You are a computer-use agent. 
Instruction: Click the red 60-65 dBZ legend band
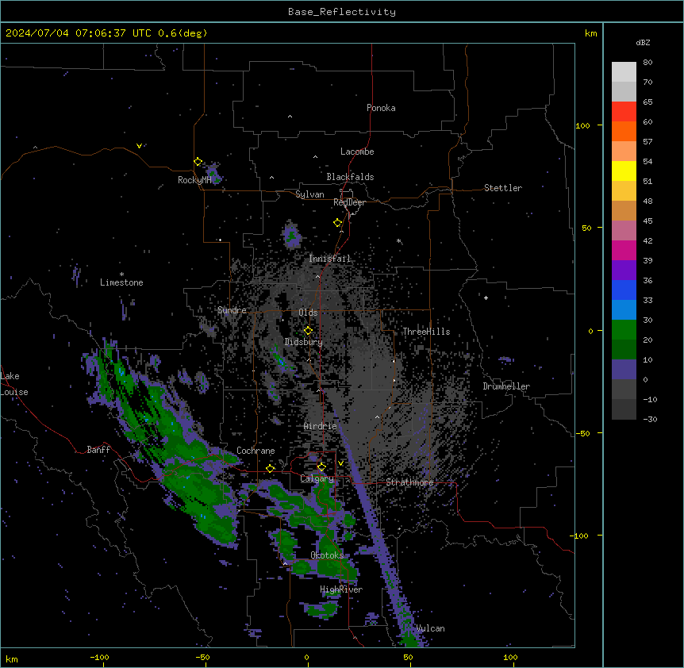pyautogui.click(x=624, y=112)
